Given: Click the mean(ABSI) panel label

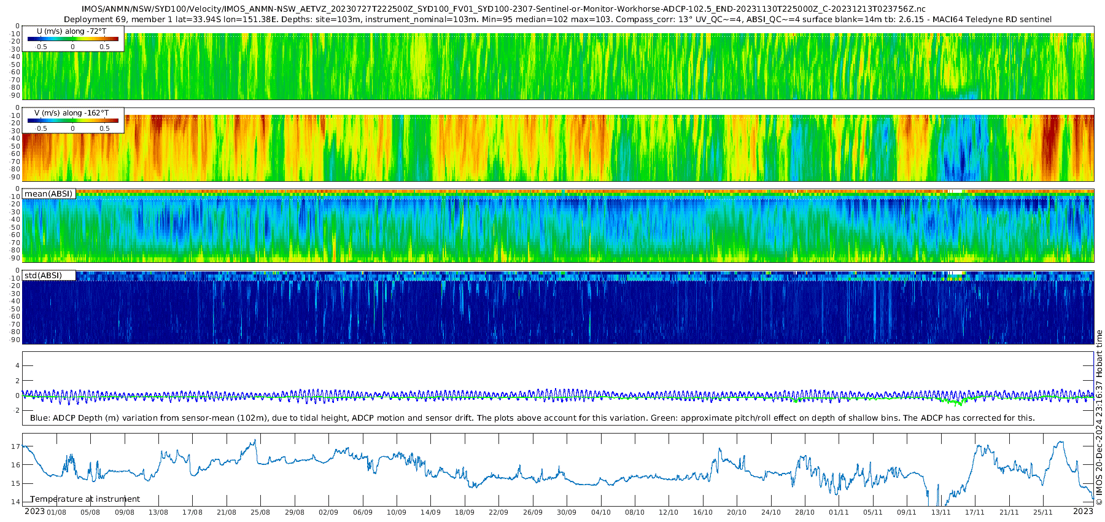Looking at the screenshot, I should (x=48, y=194).
